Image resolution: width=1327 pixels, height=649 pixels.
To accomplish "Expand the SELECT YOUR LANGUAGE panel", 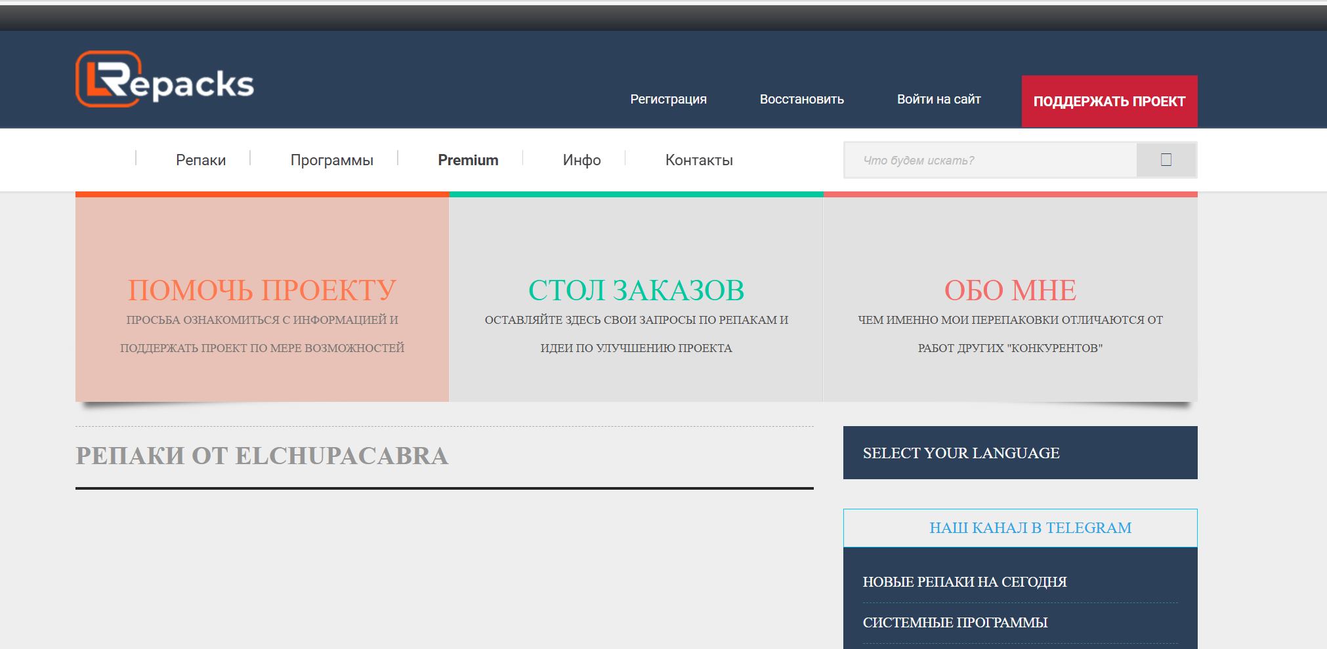I will click(x=1020, y=453).
